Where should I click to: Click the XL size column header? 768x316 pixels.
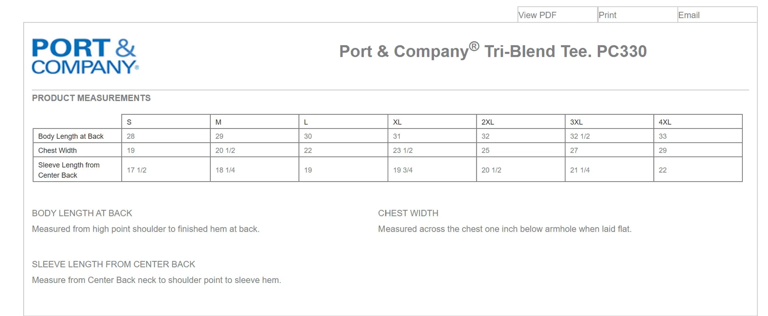point(397,122)
